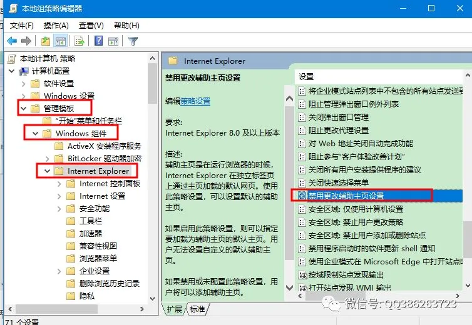Click the Group Policy Editor title bar icon
The image size is (472, 325).
(x=13, y=8)
